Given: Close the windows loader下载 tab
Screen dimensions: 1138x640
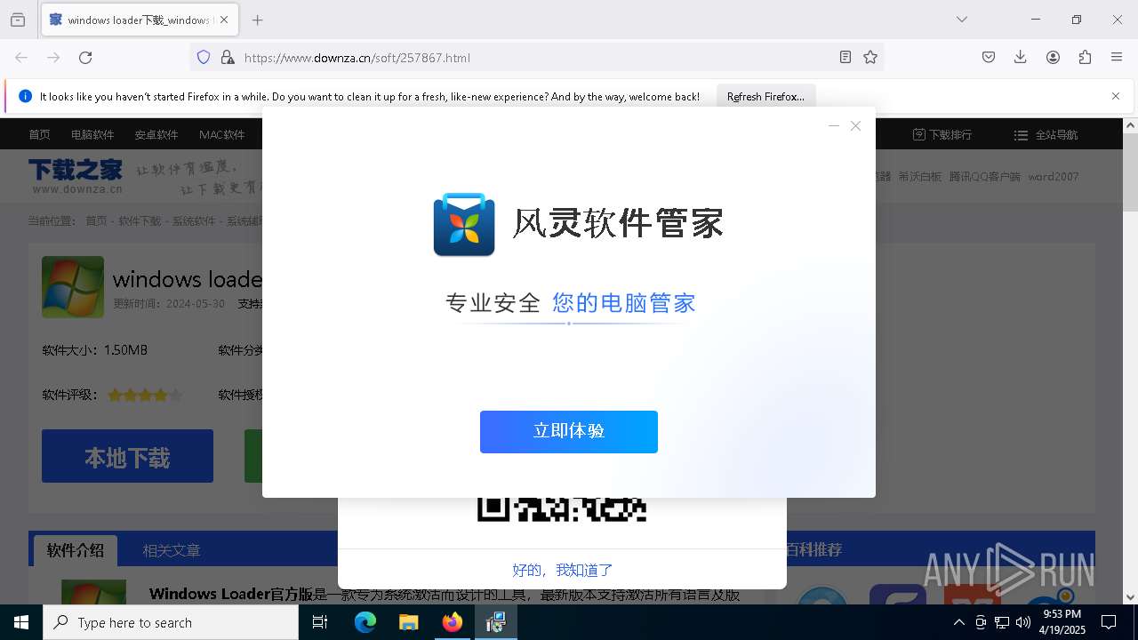Looking at the screenshot, I should 224,20.
